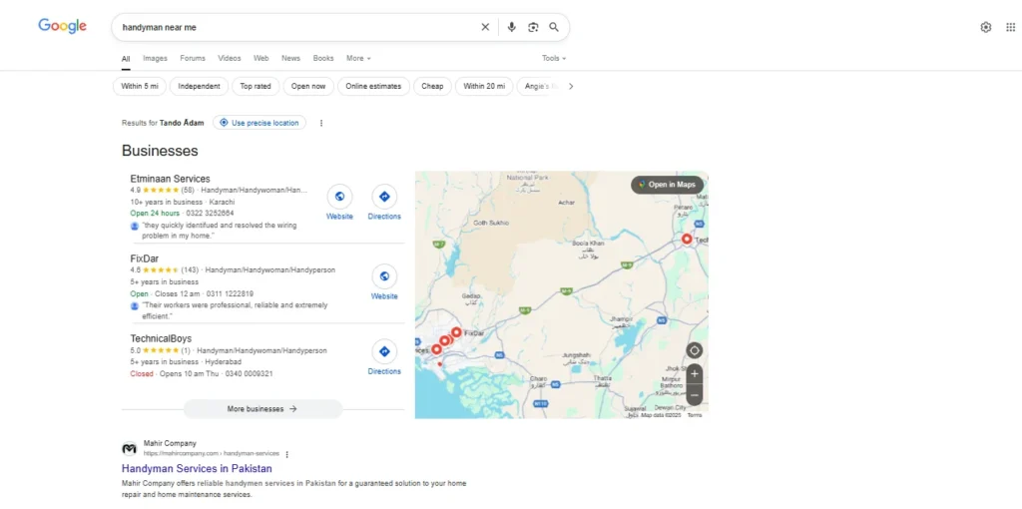
Task: Toggle the Within 5 mi filter
Action: point(140,86)
